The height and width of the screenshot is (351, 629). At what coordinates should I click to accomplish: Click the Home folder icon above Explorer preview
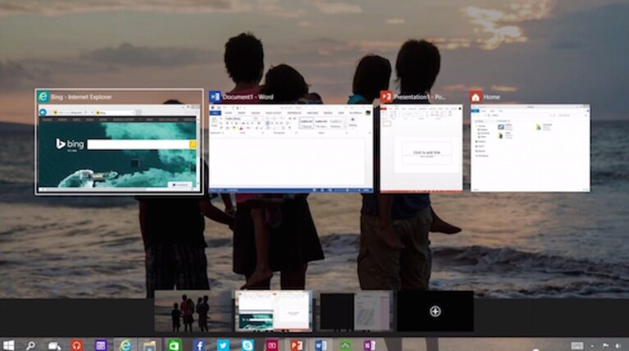(476, 97)
